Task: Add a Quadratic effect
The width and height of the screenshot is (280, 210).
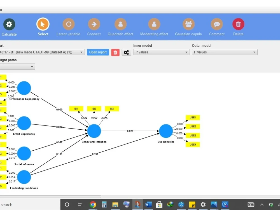Action: pyautogui.click(x=120, y=24)
